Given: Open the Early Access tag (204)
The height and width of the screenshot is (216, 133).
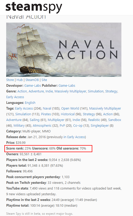Looking at the screenshot, I should 24,109.
